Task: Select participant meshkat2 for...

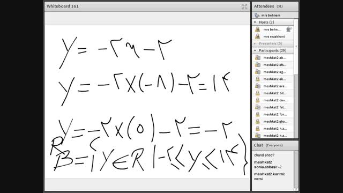Action: [x=273, y=114]
